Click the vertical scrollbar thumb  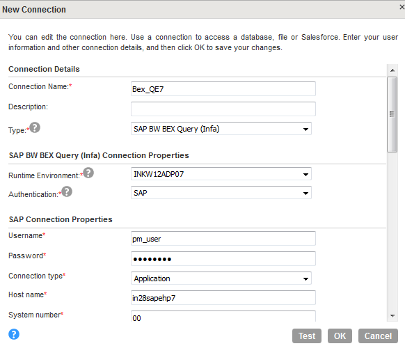coord(392,114)
